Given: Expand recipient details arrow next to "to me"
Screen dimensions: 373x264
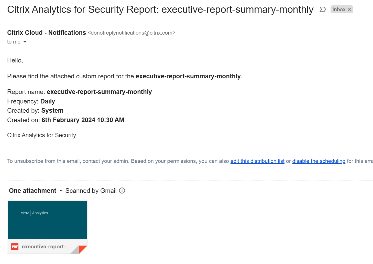Looking at the screenshot, I should point(25,42).
